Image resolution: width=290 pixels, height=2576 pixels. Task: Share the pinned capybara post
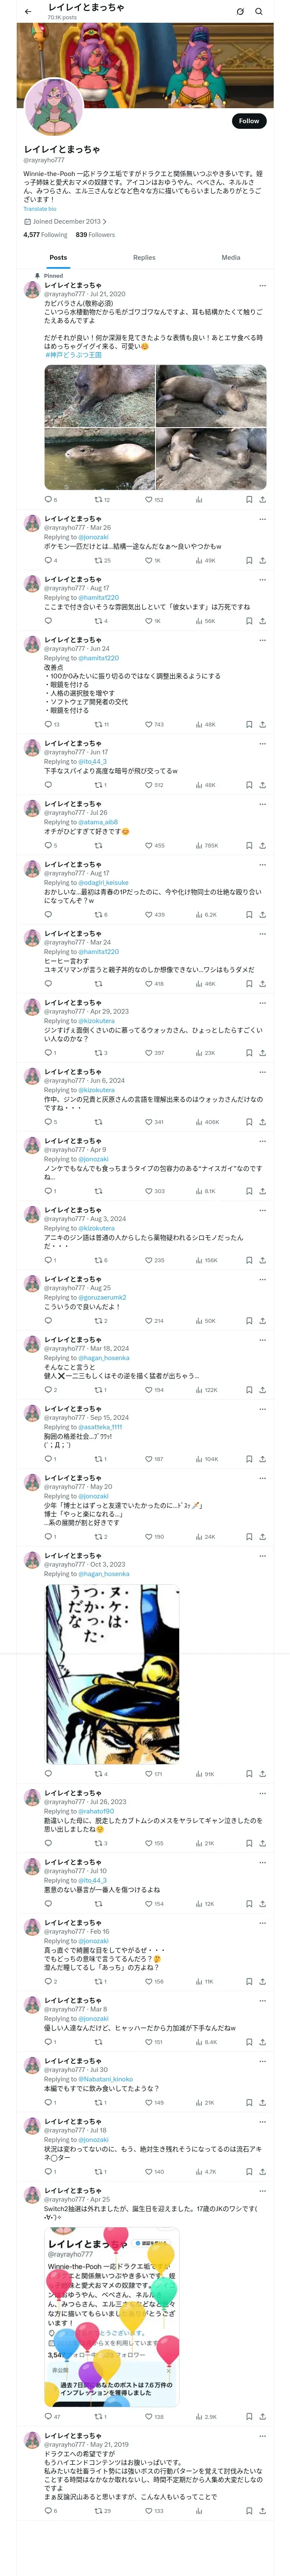coord(262,499)
